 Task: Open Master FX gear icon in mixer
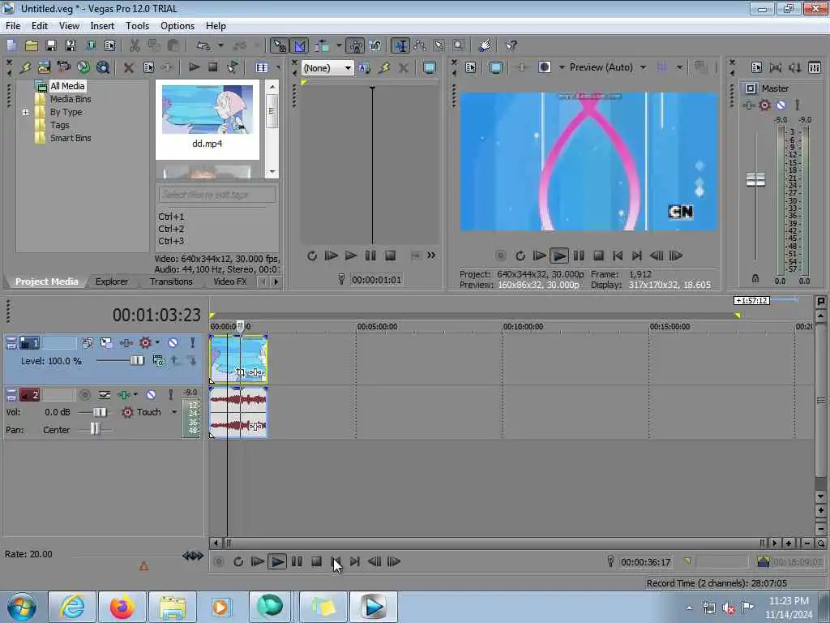[765, 105]
